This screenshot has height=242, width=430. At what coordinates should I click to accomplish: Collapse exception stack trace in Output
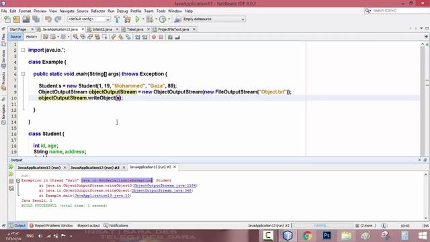[18, 181]
